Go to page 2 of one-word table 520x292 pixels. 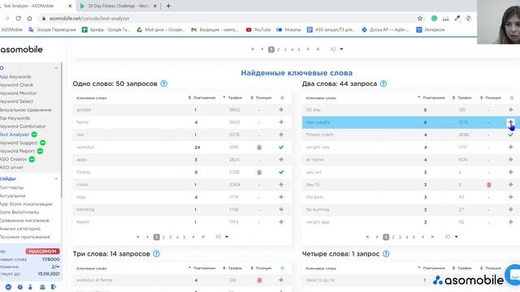tap(163, 237)
